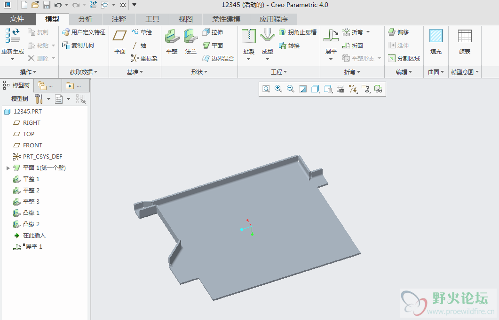Click the 复制几何 copy geometry button
499x320 pixels.
(x=78, y=46)
